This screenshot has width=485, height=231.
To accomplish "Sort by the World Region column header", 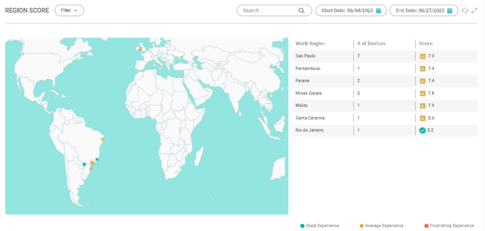I will click(310, 43).
